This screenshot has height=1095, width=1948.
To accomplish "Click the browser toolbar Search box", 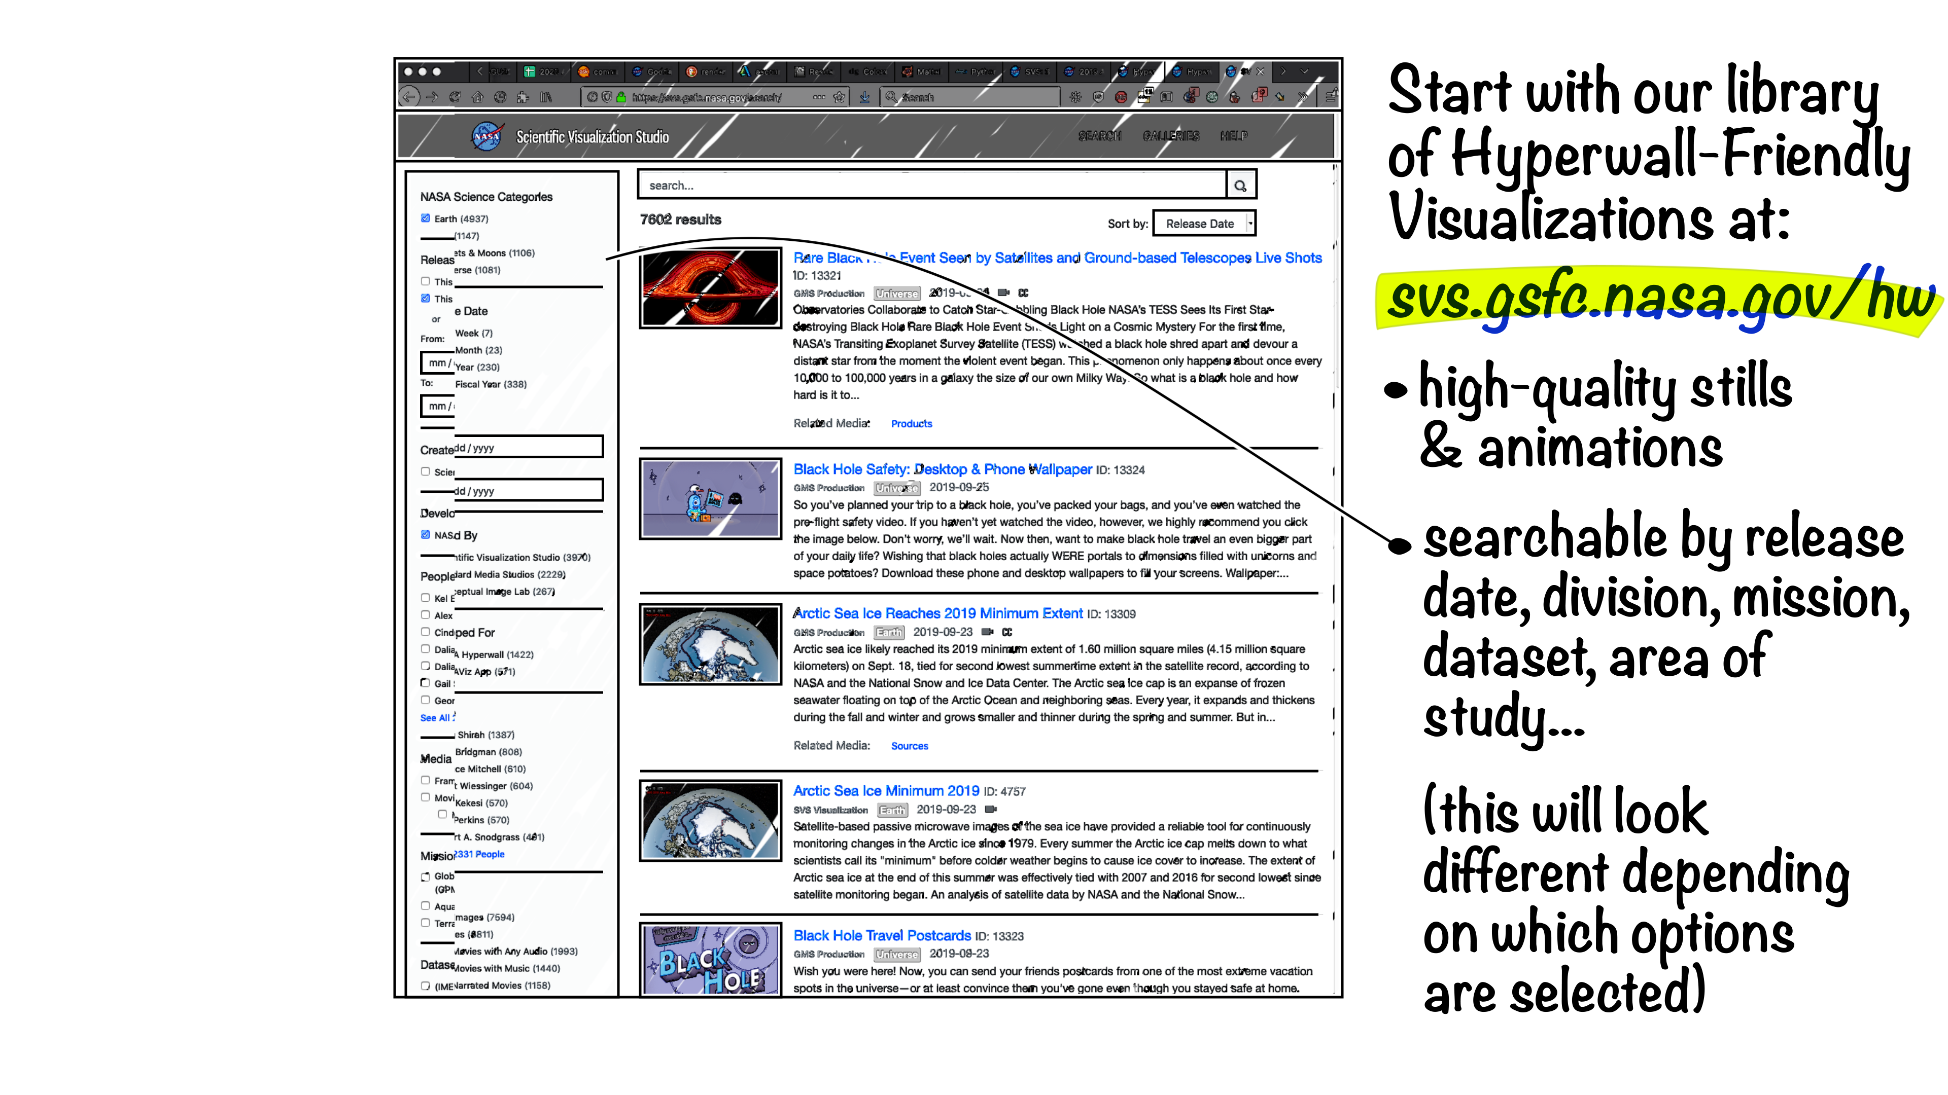I will (x=970, y=97).
